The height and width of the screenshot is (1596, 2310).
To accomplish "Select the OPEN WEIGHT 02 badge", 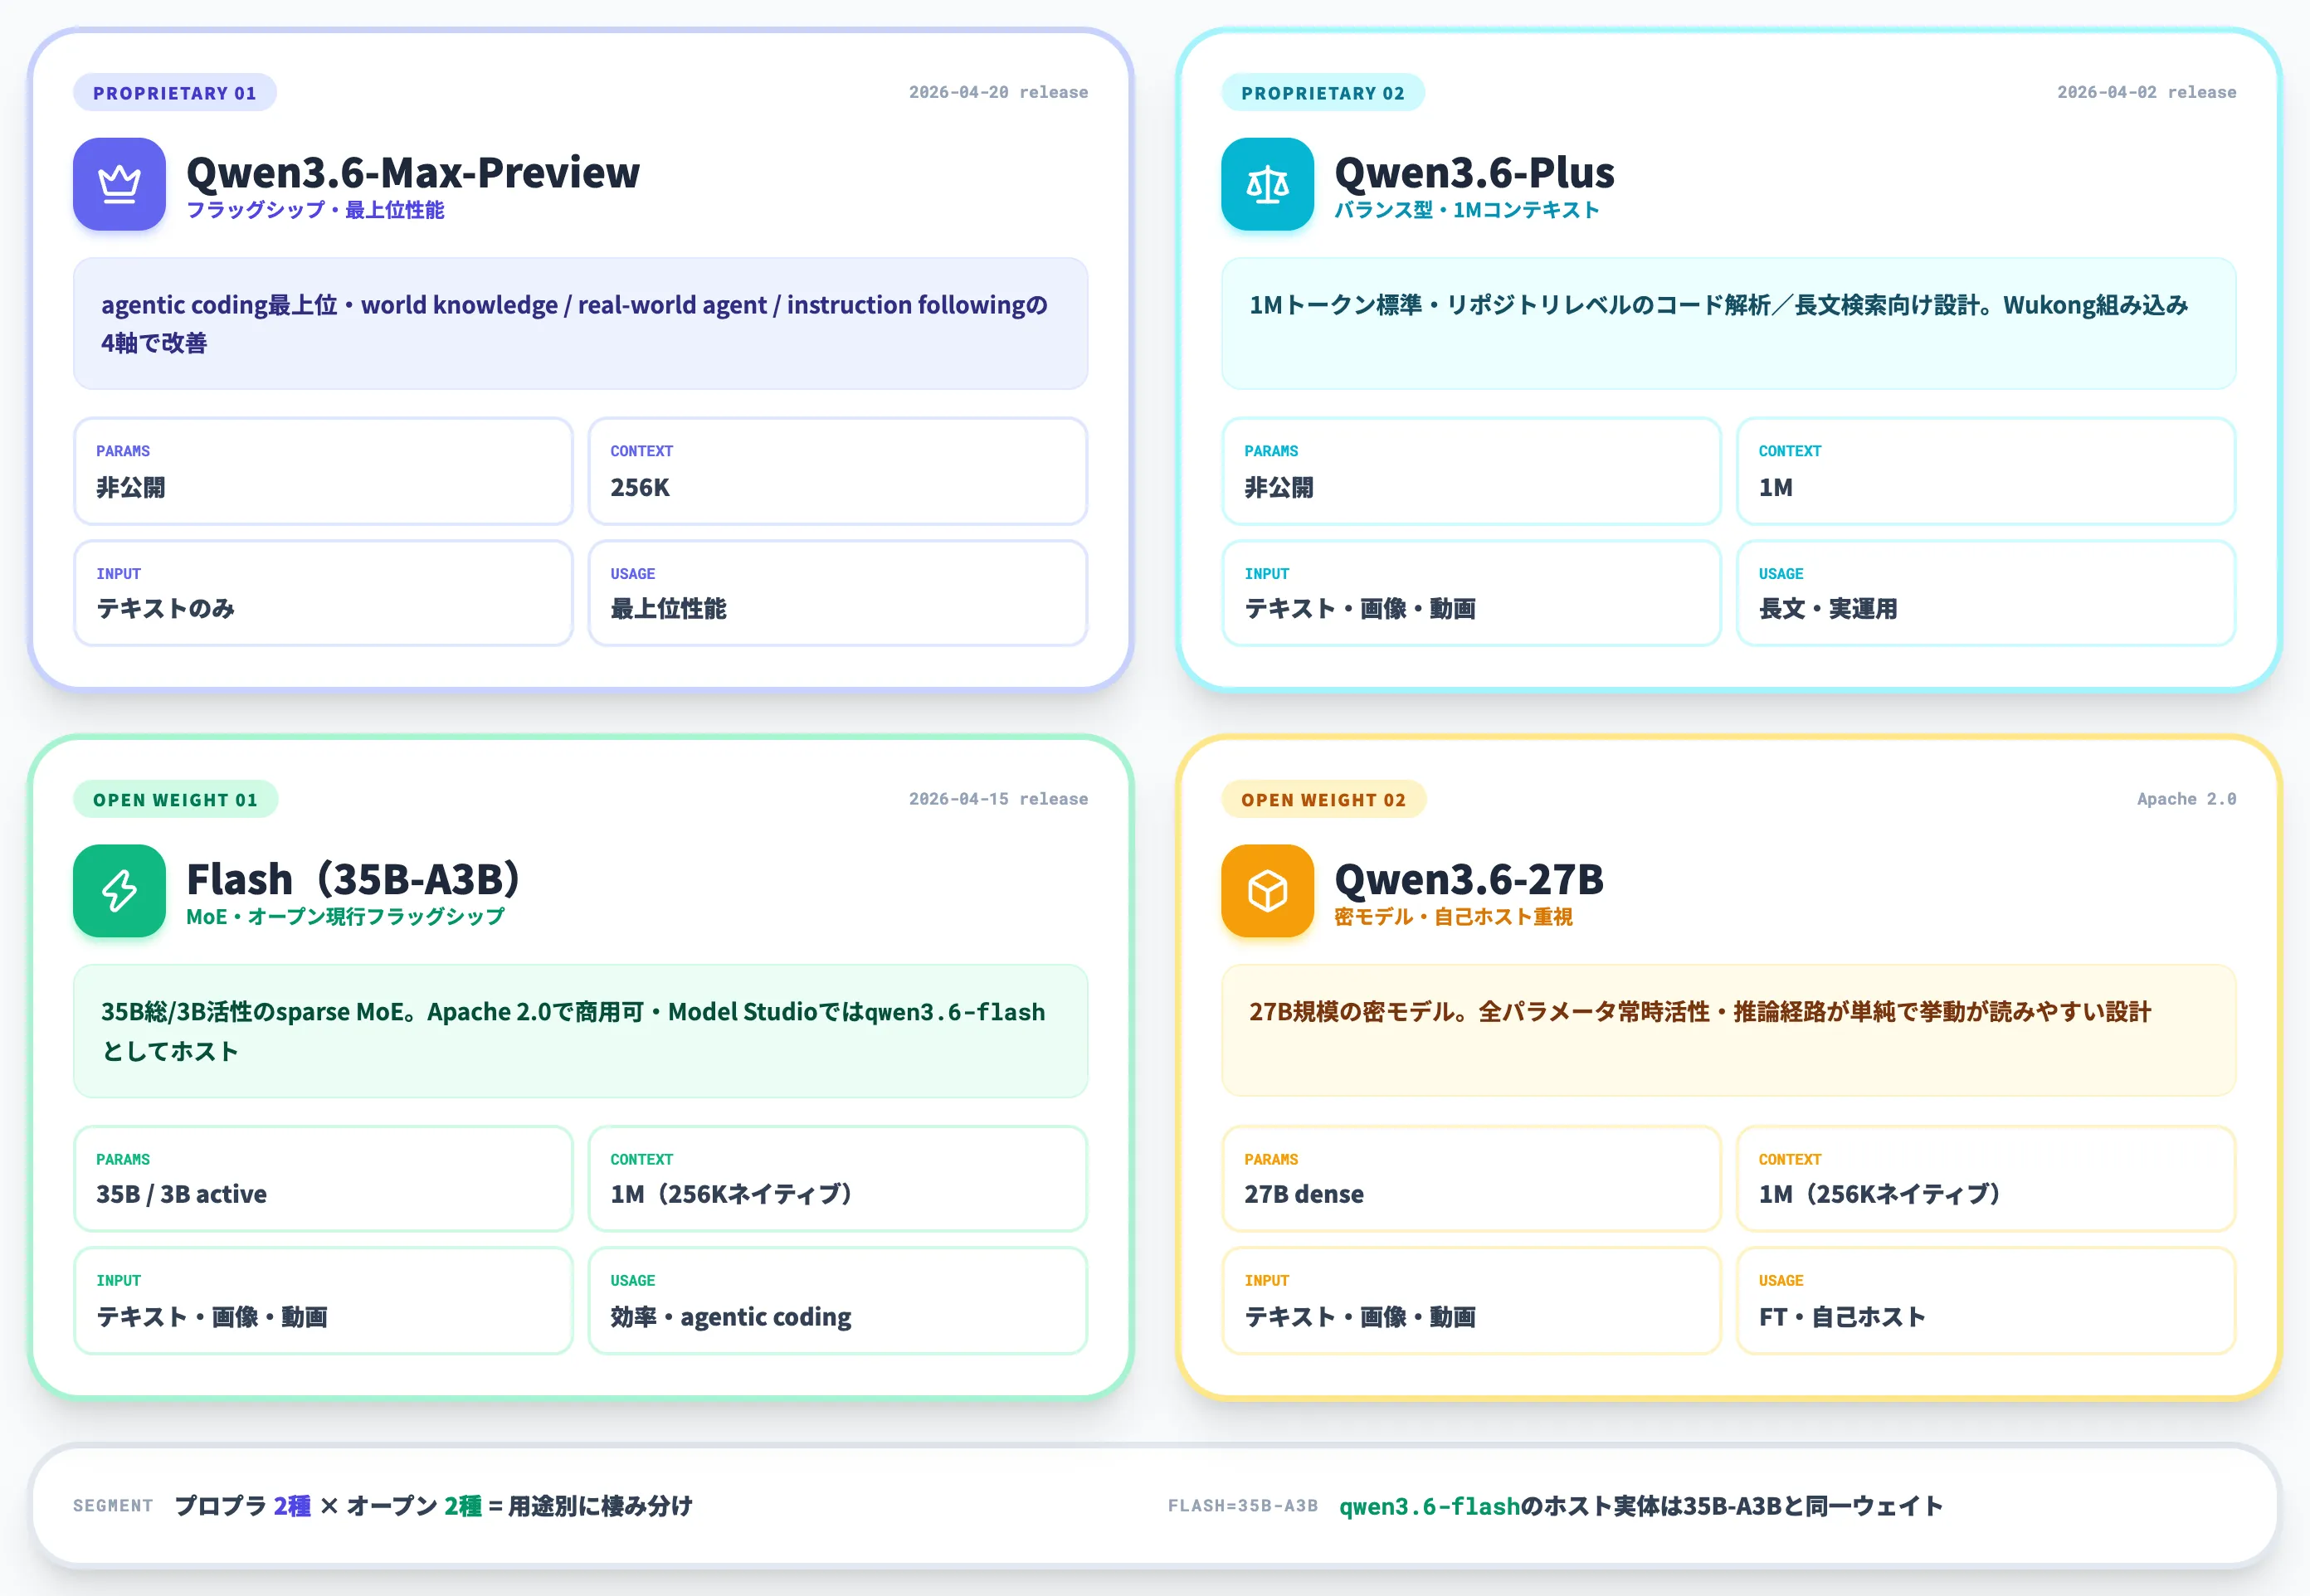I will pos(1323,800).
